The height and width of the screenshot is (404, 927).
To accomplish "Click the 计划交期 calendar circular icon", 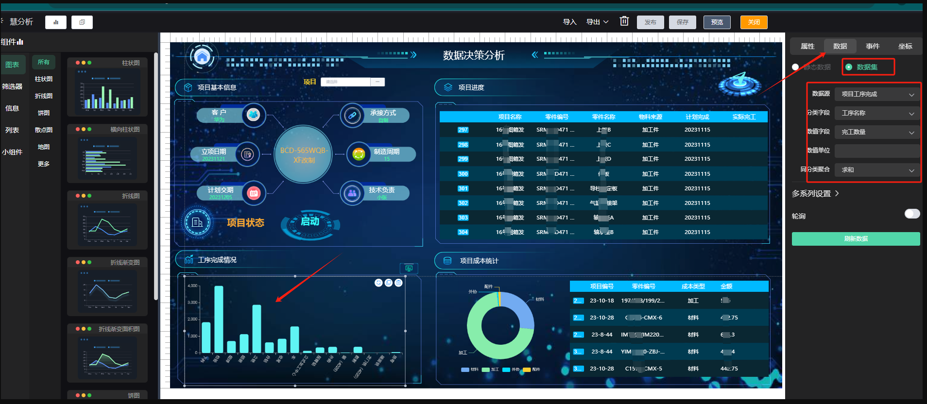I will 254,193.
